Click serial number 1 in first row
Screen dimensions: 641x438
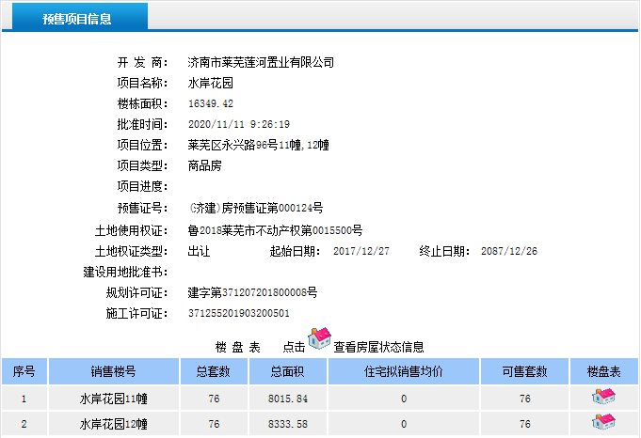(x=24, y=399)
